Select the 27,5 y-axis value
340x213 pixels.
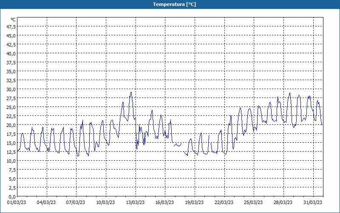pyautogui.click(x=11, y=98)
